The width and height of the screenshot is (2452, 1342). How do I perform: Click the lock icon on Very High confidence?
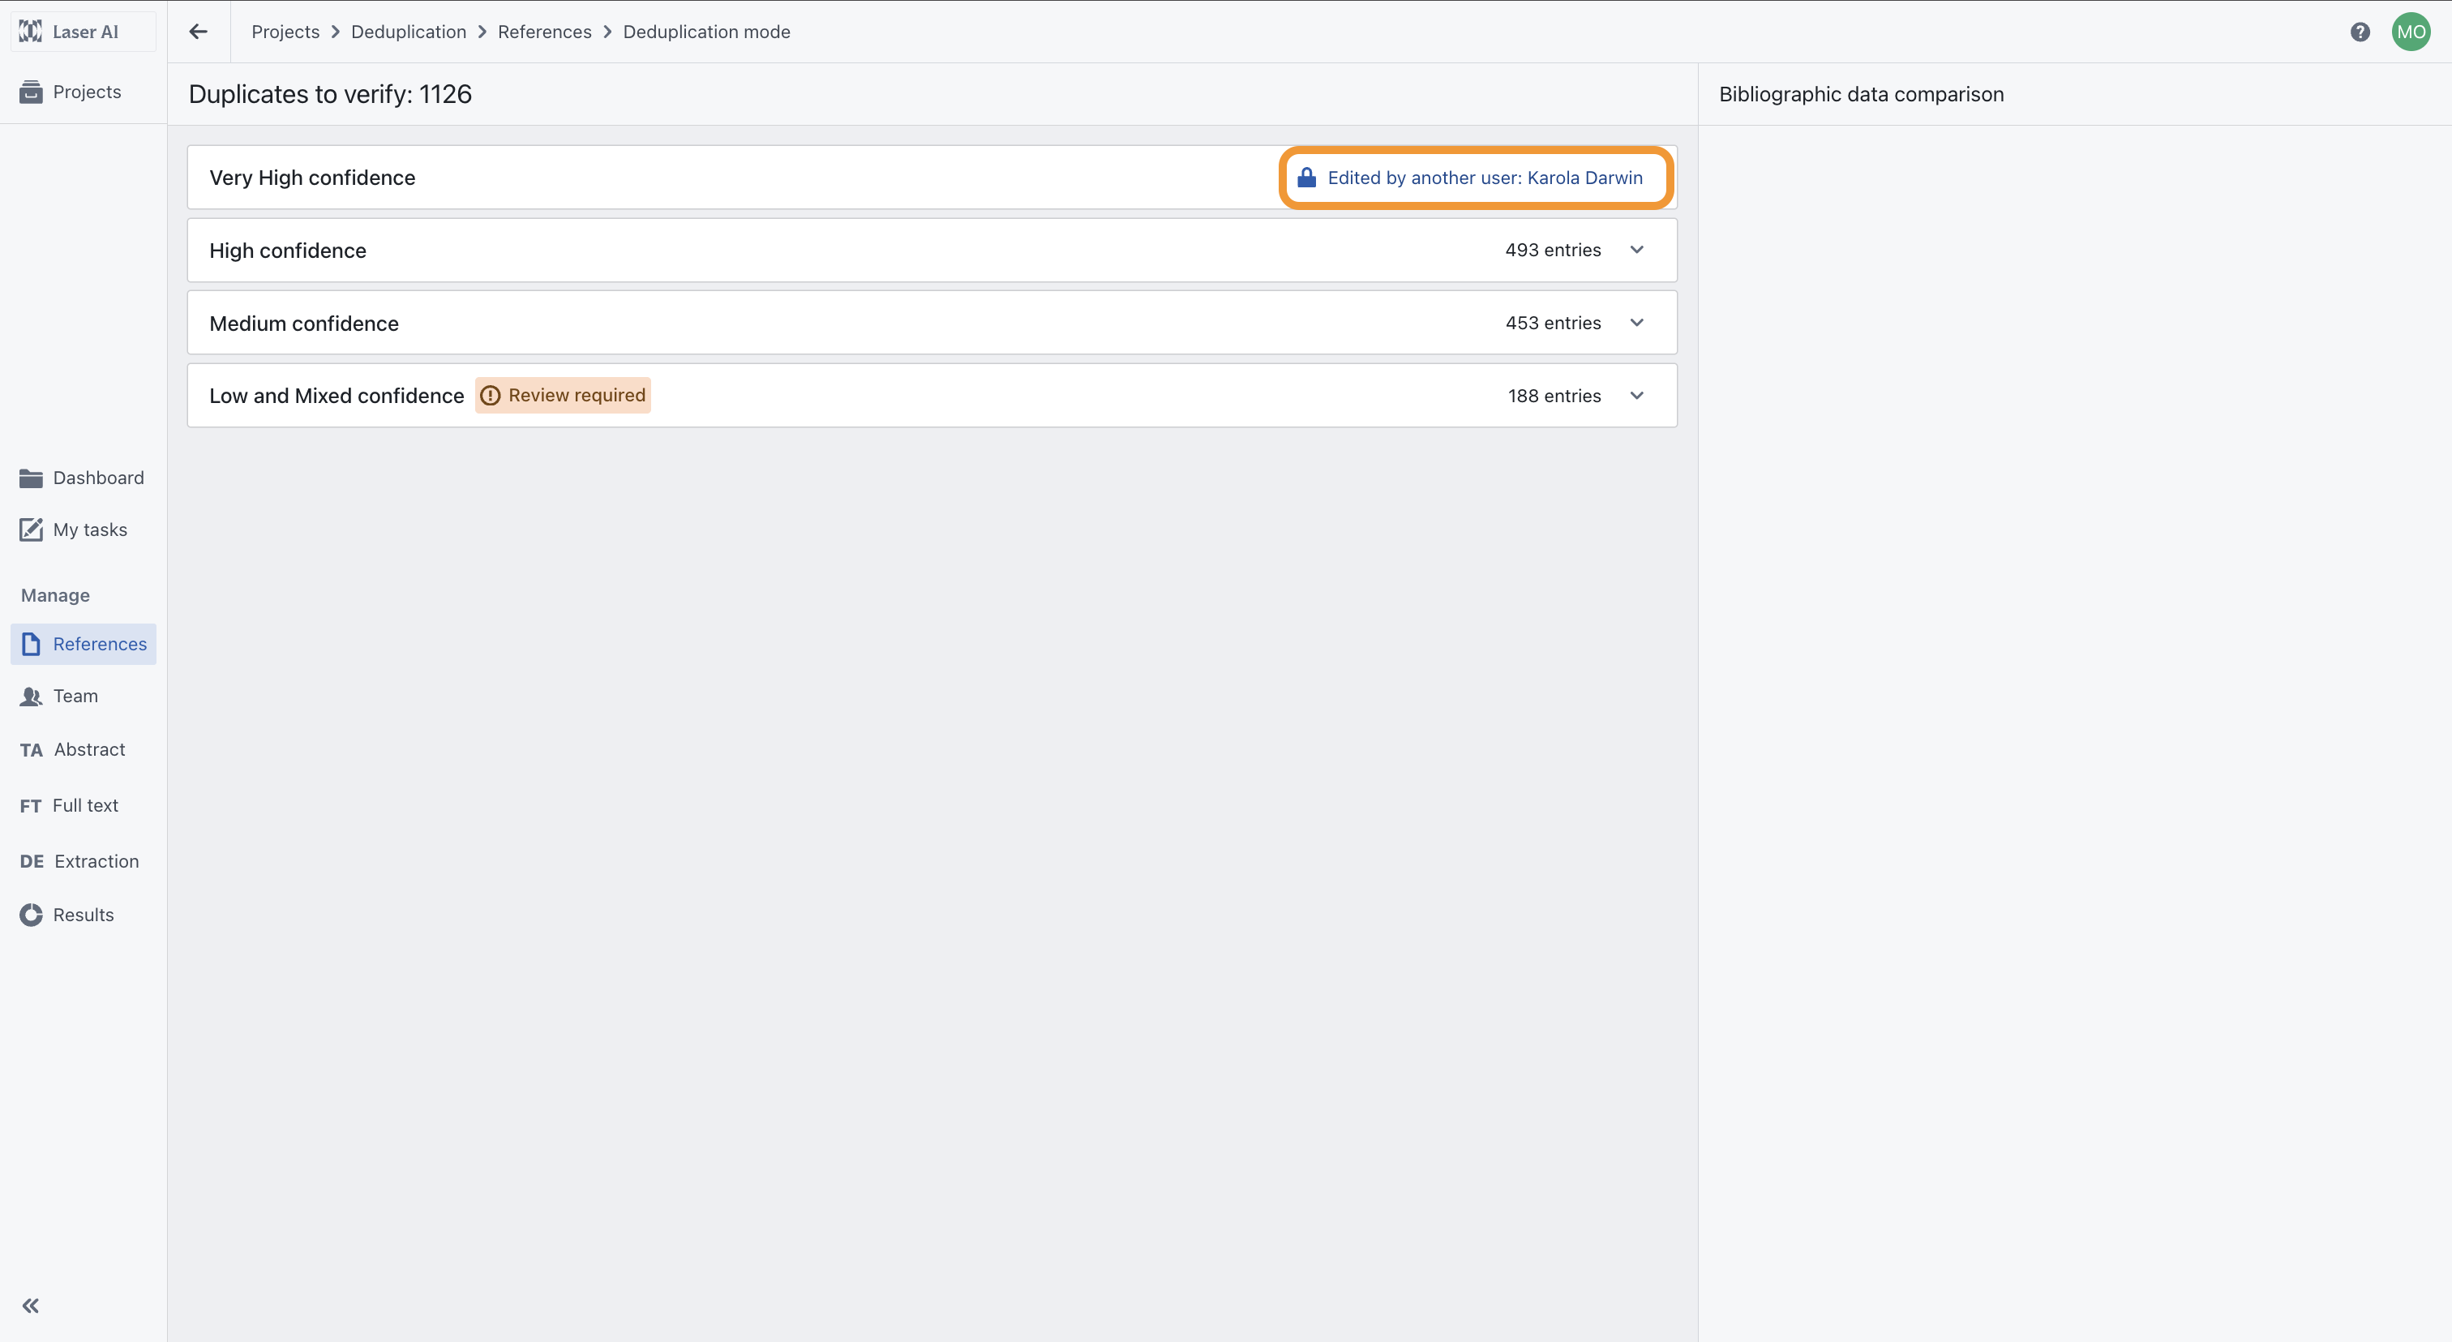tap(1307, 178)
